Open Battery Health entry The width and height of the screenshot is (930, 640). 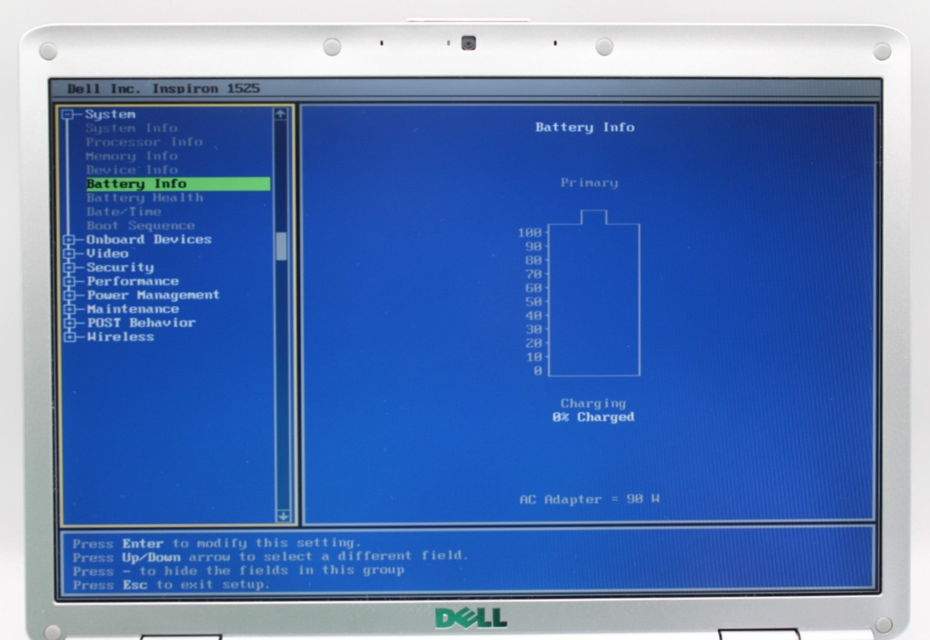tap(145, 198)
